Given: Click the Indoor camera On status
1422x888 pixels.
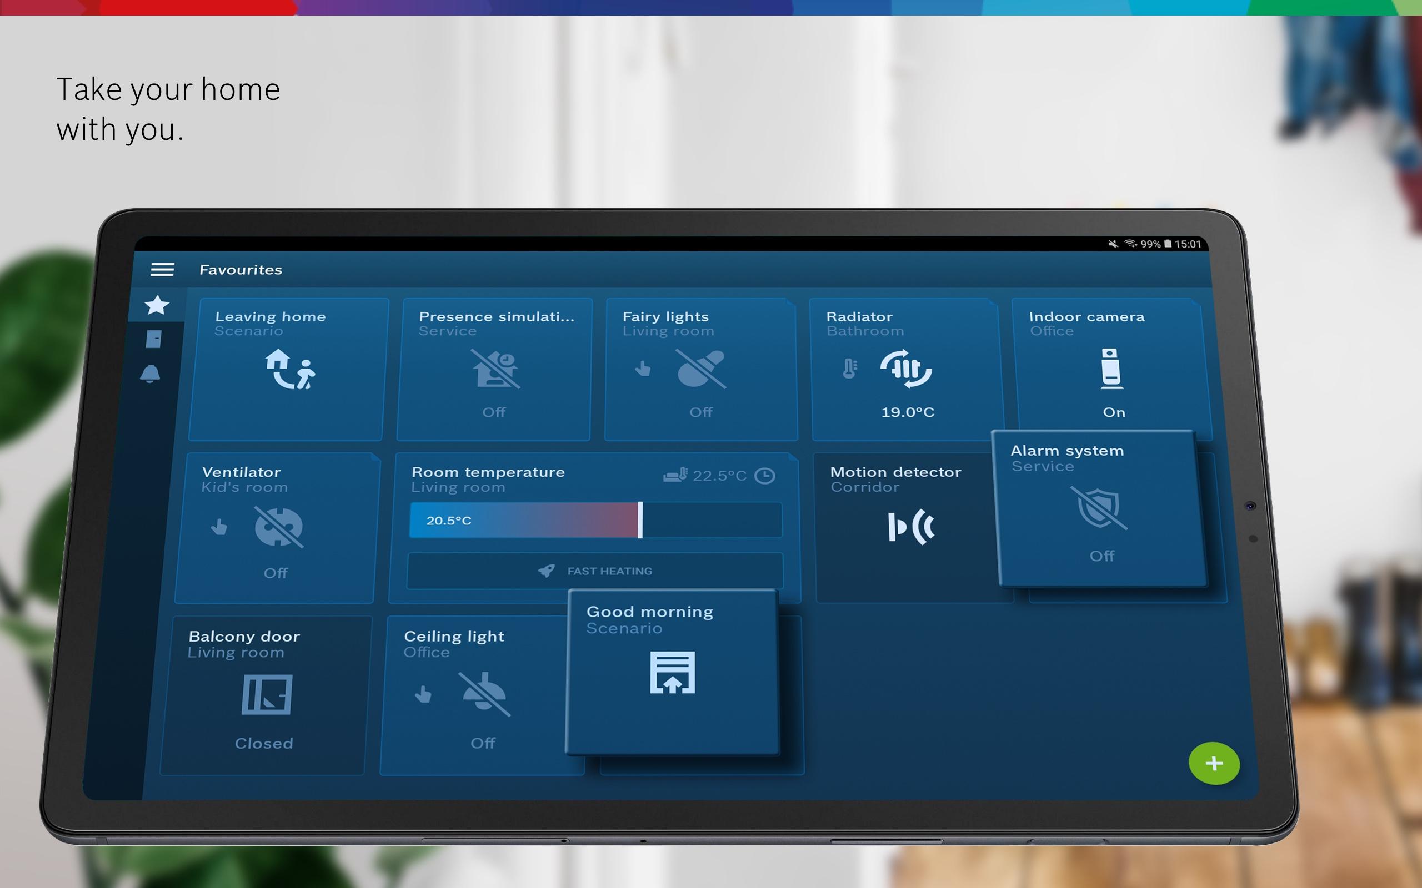Looking at the screenshot, I should (1114, 412).
